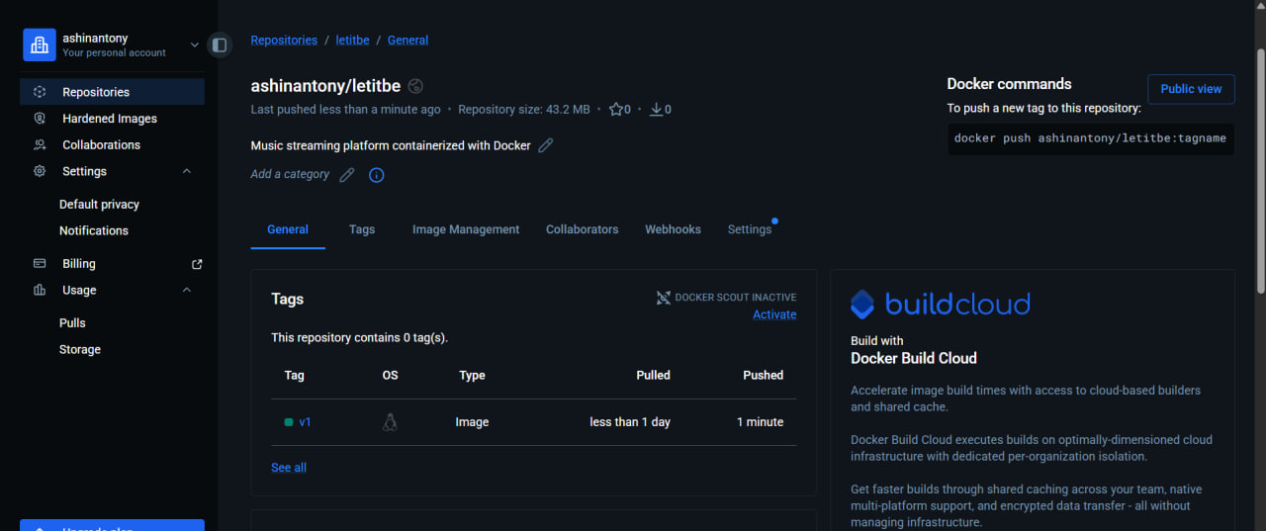The height and width of the screenshot is (531, 1266).
Task: Click the Collaborations people icon
Action: (x=40, y=144)
